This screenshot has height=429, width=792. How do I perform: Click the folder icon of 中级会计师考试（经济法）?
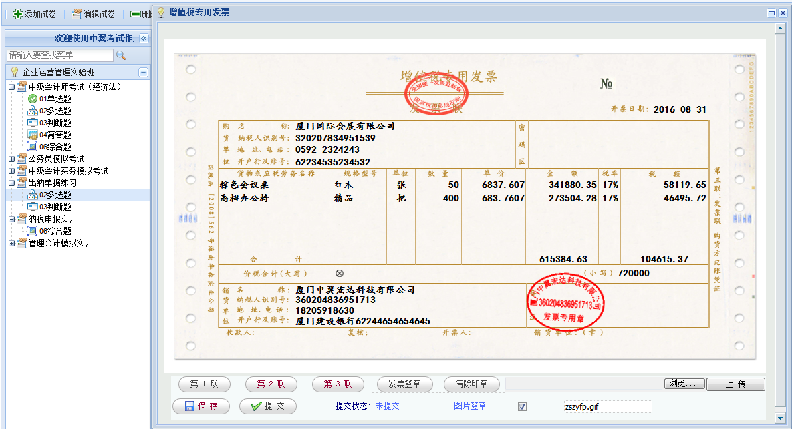21,87
